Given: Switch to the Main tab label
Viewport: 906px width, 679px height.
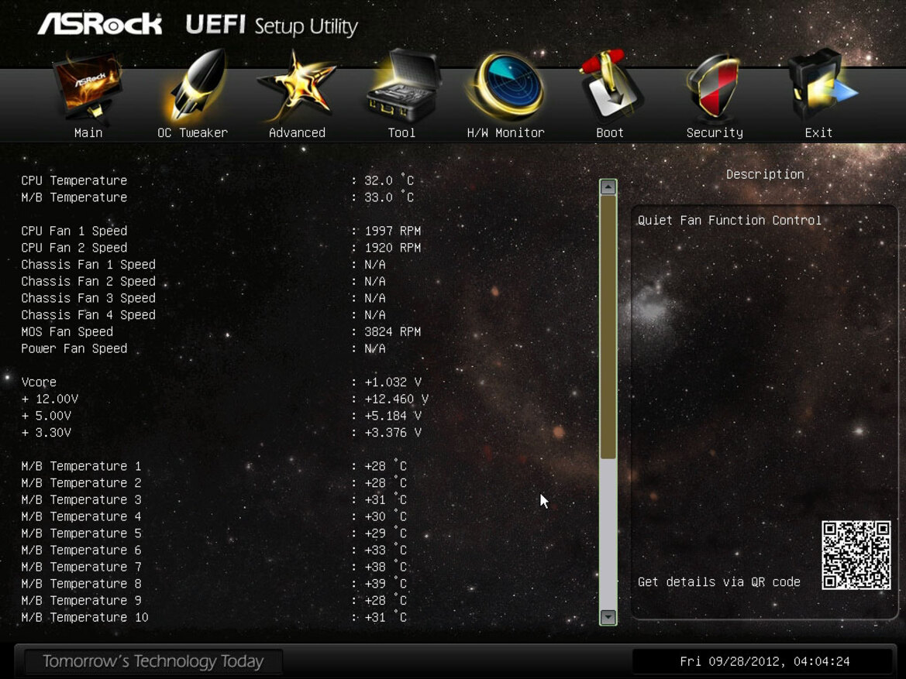Looking at the screenshot, I should 88,133.
